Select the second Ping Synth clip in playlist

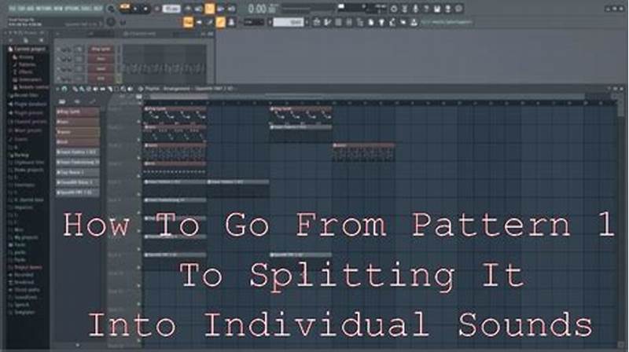click(301, 114)
